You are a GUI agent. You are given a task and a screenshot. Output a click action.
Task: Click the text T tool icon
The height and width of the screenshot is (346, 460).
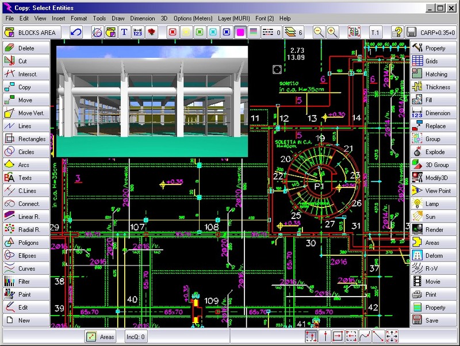(124, 32)
